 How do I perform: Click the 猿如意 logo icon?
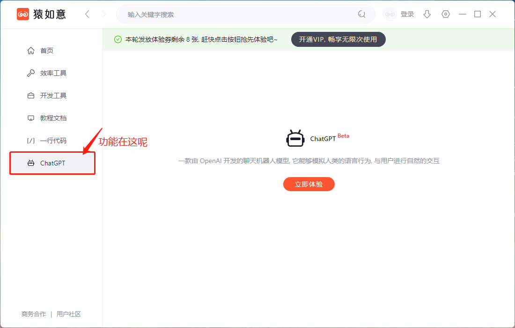coord(22,14)
